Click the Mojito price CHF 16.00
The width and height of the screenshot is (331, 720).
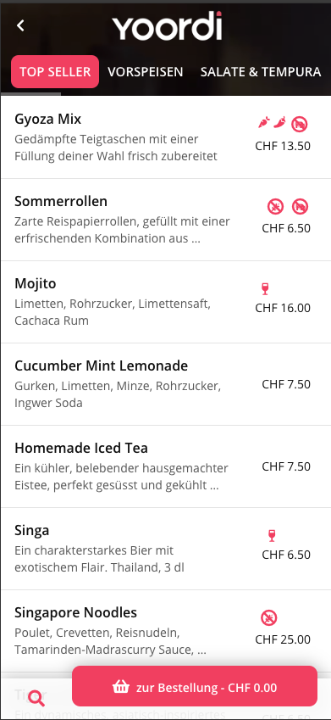(x=283, y=308)
